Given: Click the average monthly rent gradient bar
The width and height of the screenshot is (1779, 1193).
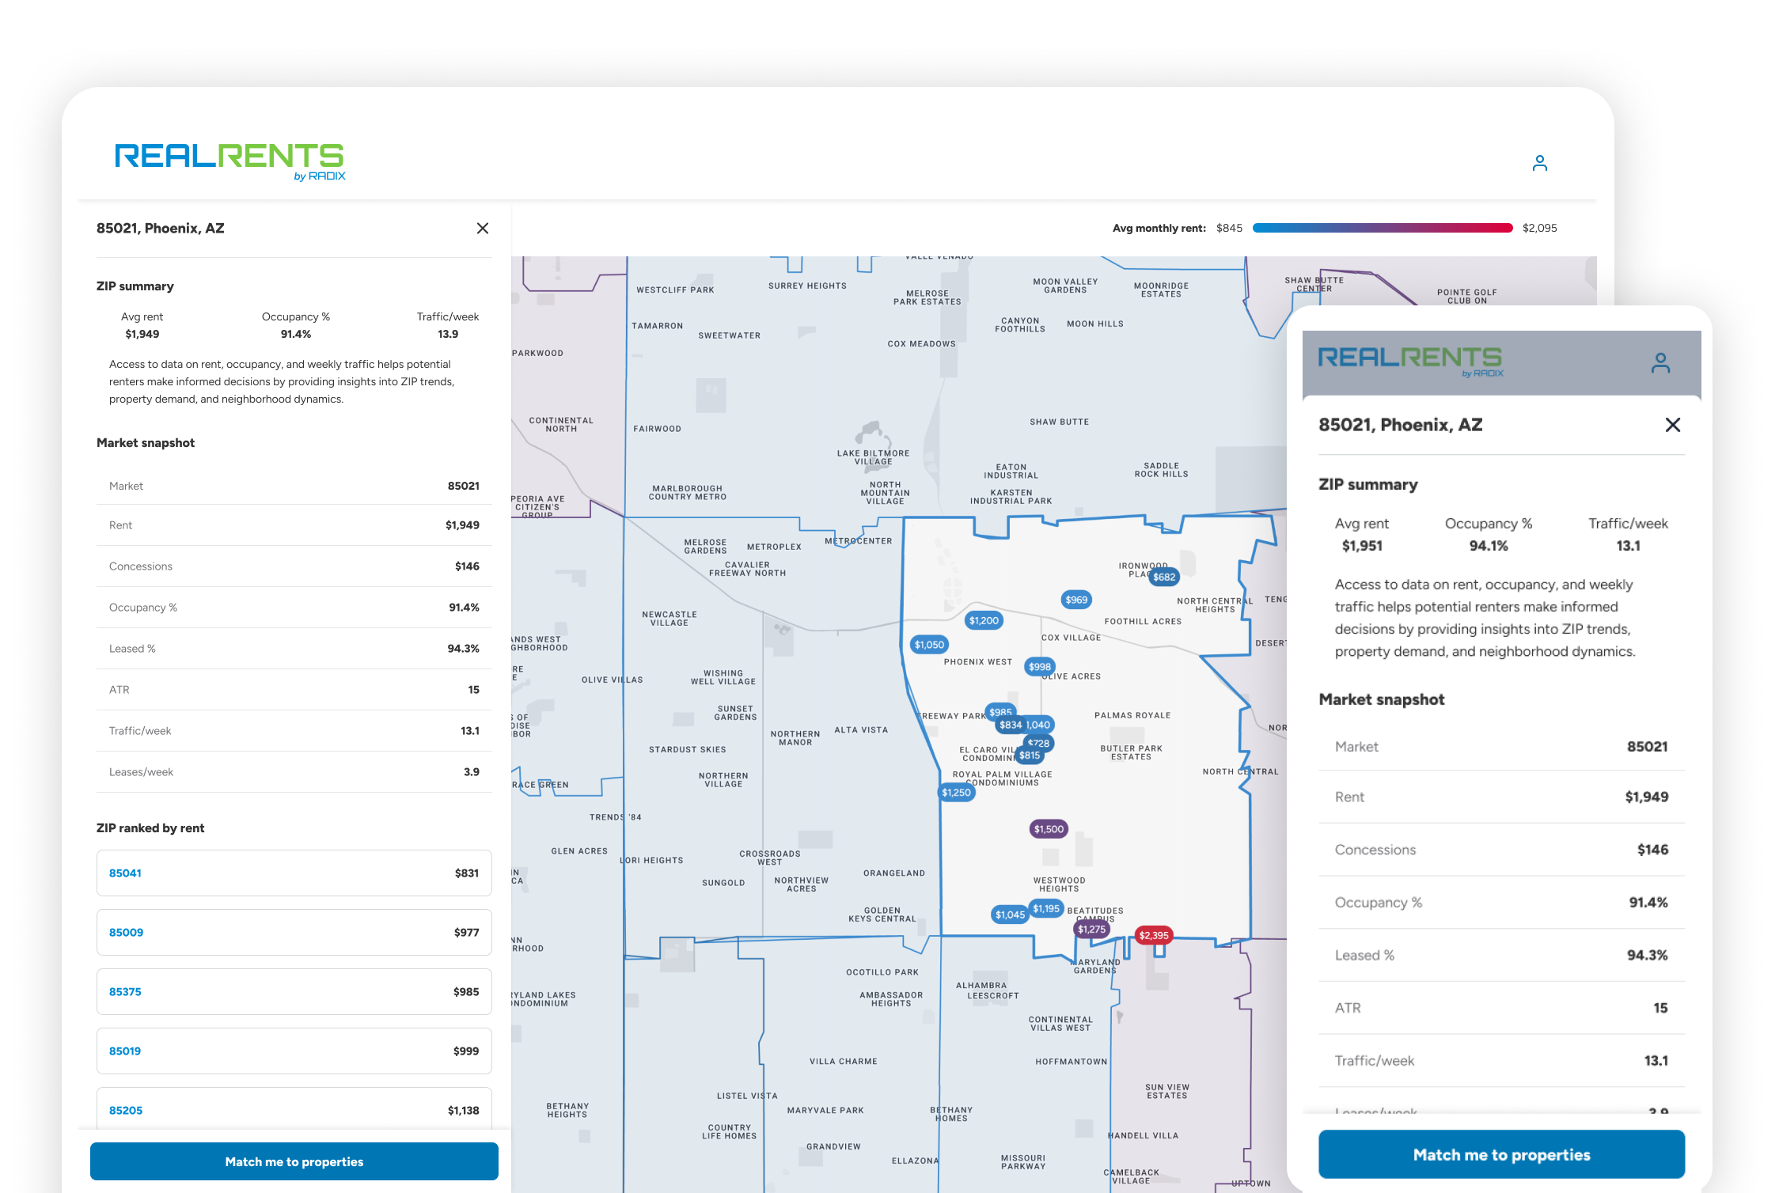Looking at the screenshot, I should (1383, 228).
